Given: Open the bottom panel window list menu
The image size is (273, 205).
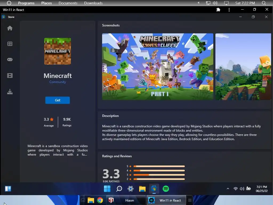Looking at the screenshot, I should click(x=190, y=200).
